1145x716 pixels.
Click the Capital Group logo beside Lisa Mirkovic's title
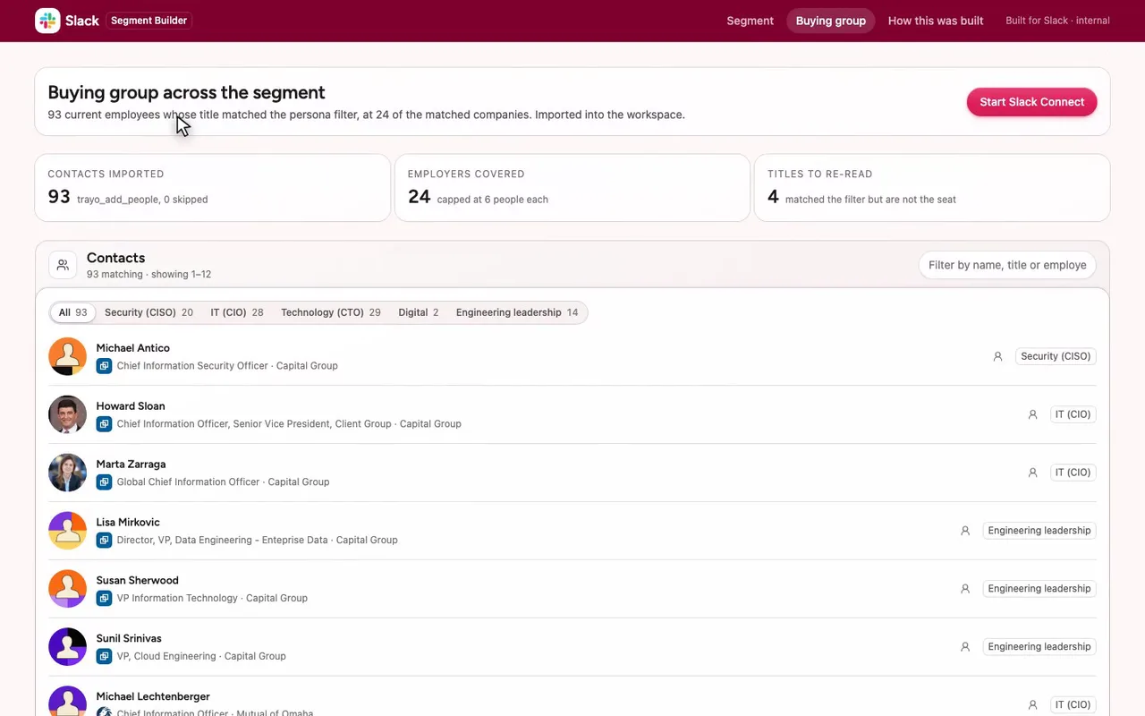coord(104,541)
